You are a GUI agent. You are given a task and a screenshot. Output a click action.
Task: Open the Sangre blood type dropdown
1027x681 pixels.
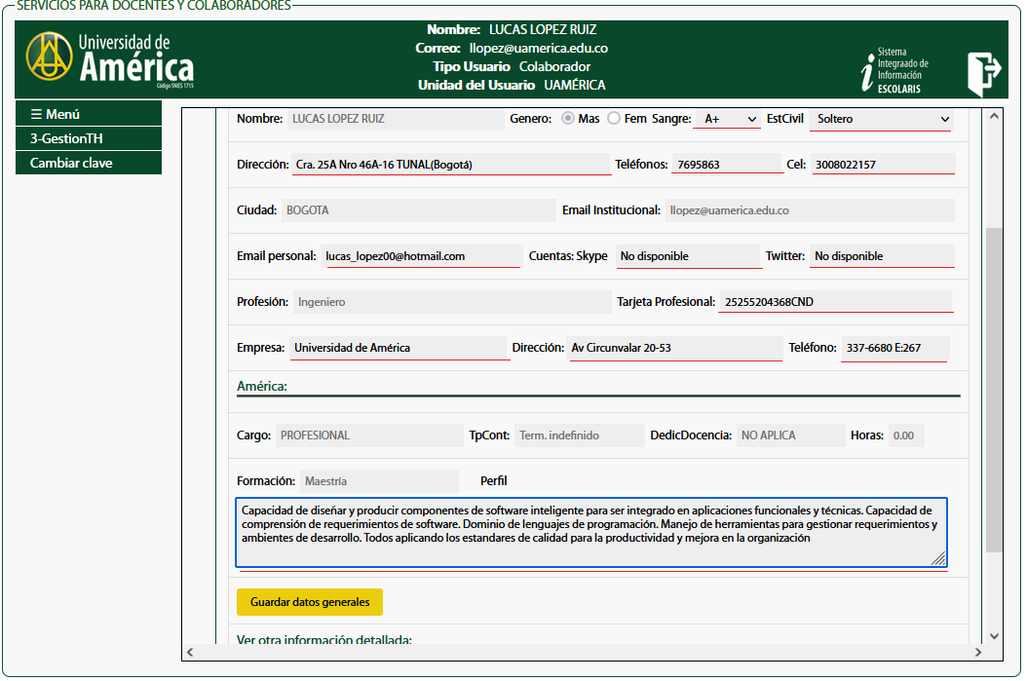pyautogui.click(x=727, y=119)
